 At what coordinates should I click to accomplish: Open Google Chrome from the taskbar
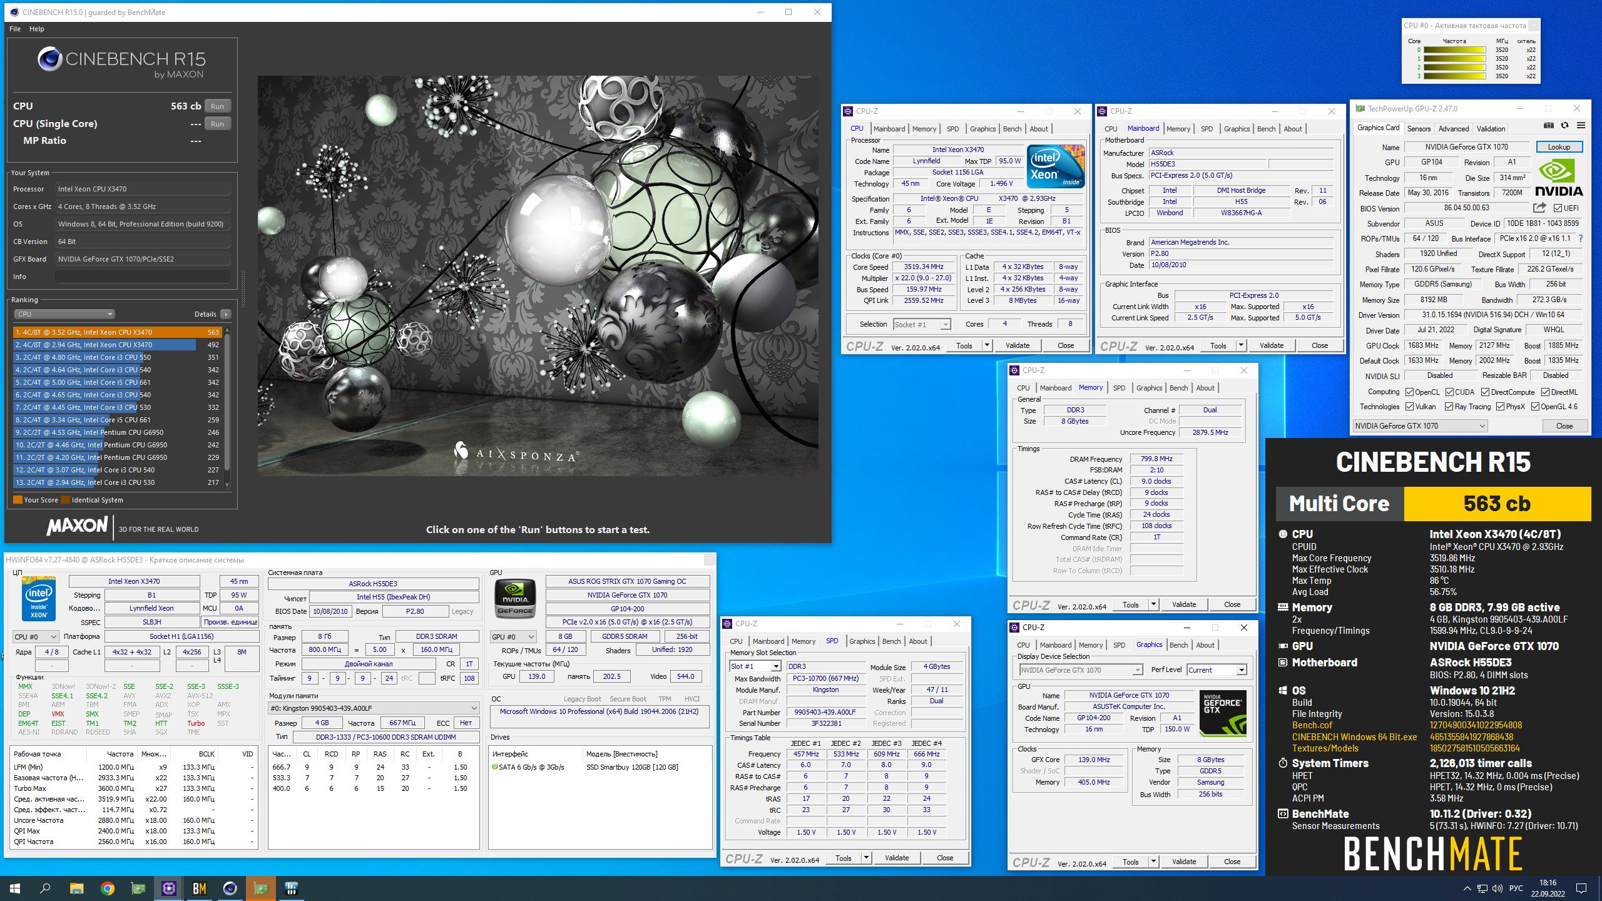107,888
